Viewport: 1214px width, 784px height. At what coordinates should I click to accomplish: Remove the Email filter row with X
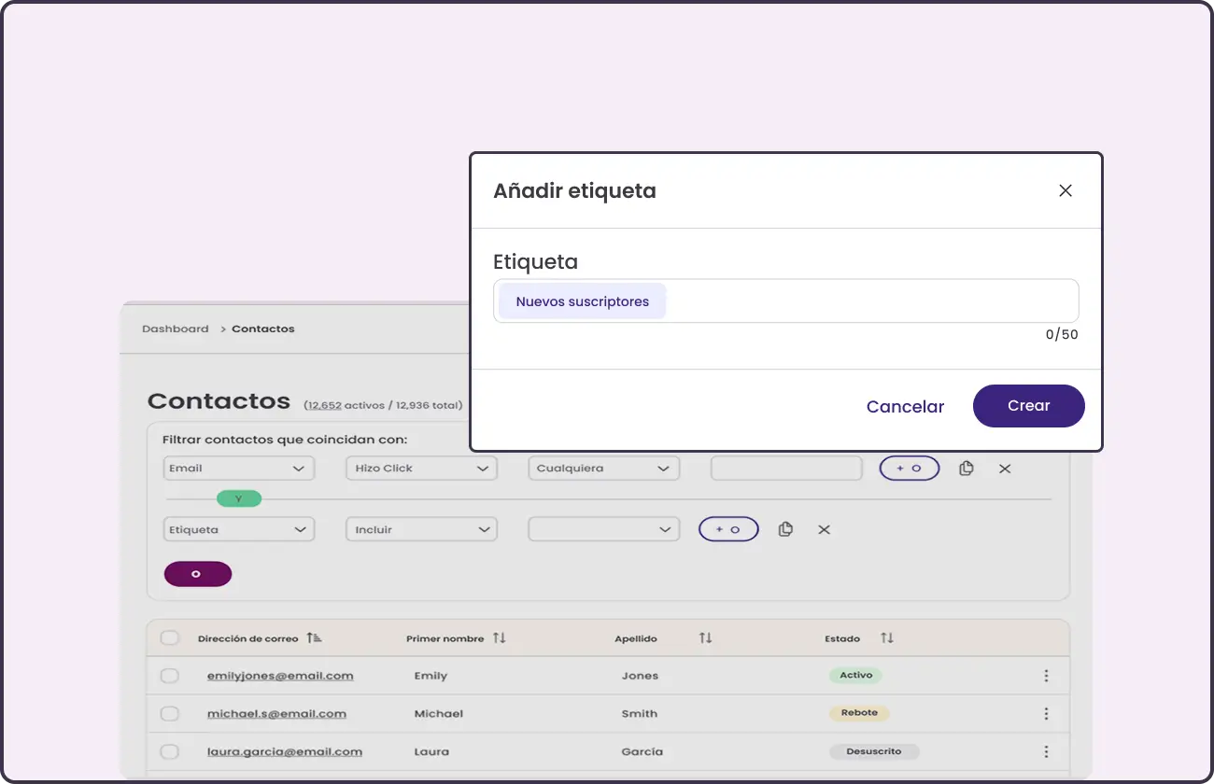coord(1005,469)
